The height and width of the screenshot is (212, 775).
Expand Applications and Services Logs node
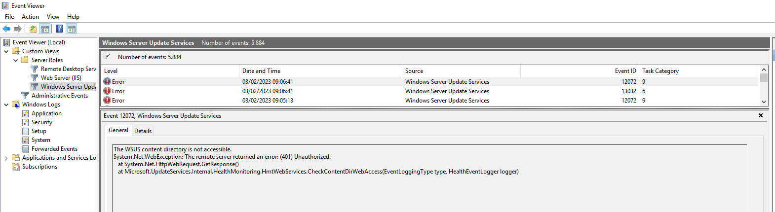6,158
